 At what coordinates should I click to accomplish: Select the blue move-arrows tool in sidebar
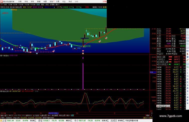(x=187, y=57)
